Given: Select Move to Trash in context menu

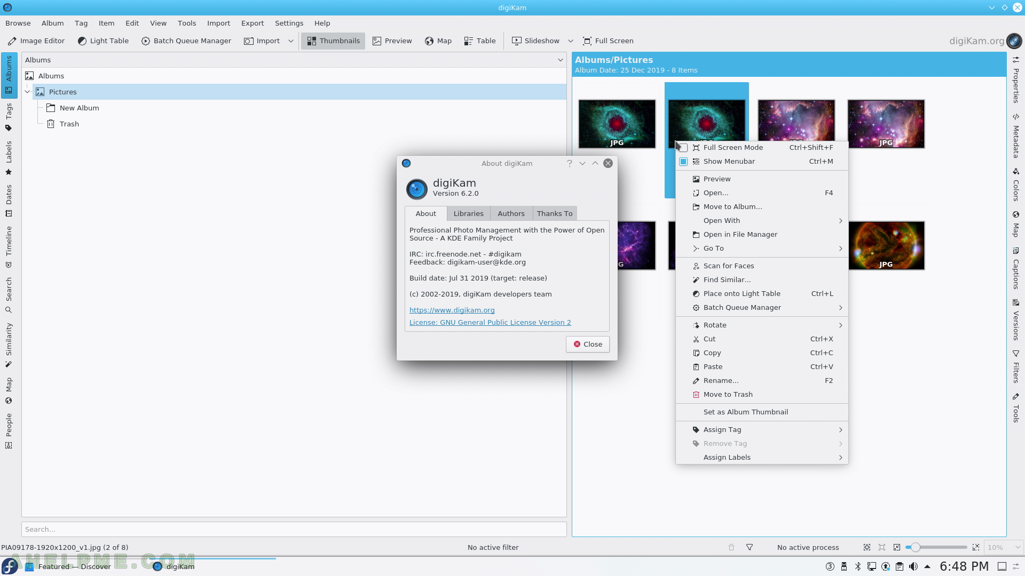Looking at the screenshot, I should pos(762,395).
